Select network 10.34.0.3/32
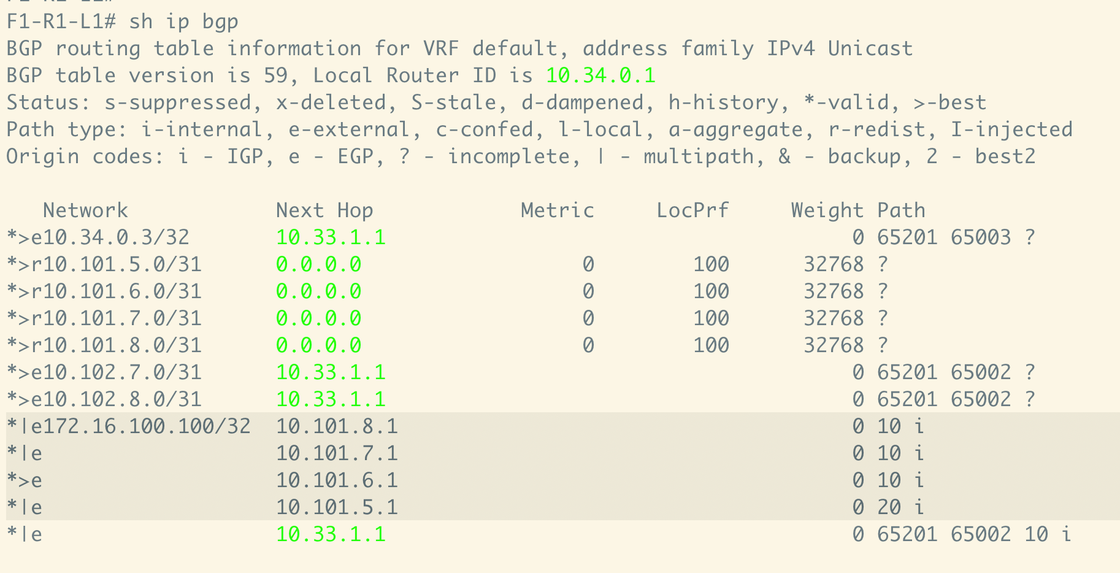This screenshot has height=573, width=1120. click(116, 237)
